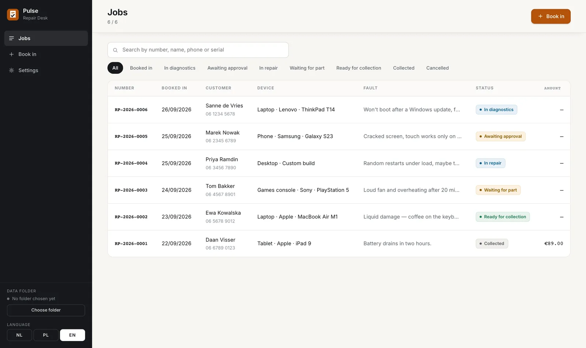586x348 pixels.
Task: Click the Collected status badge
Action: coord(492,243)
